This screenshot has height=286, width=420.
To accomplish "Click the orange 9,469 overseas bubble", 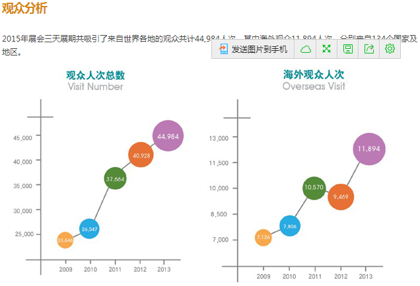I will tap(341, 197).
